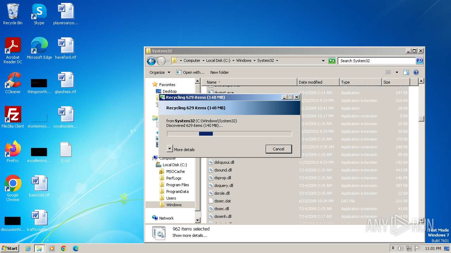Open ProgramData folder in tree
The width and height of the screenshot is (451, 253).
(177, 192)
